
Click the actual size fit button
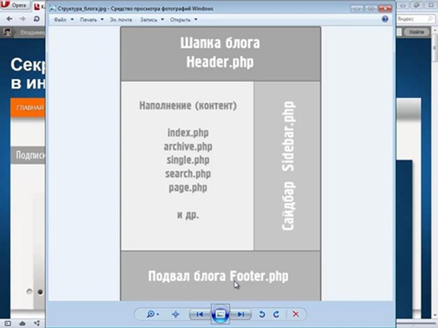click(175, 314)
